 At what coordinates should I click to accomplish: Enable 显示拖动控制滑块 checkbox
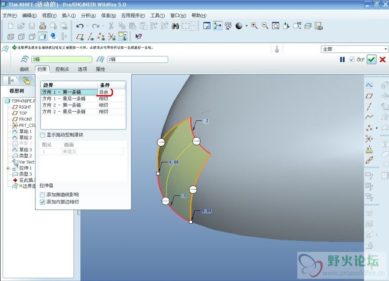43,135
